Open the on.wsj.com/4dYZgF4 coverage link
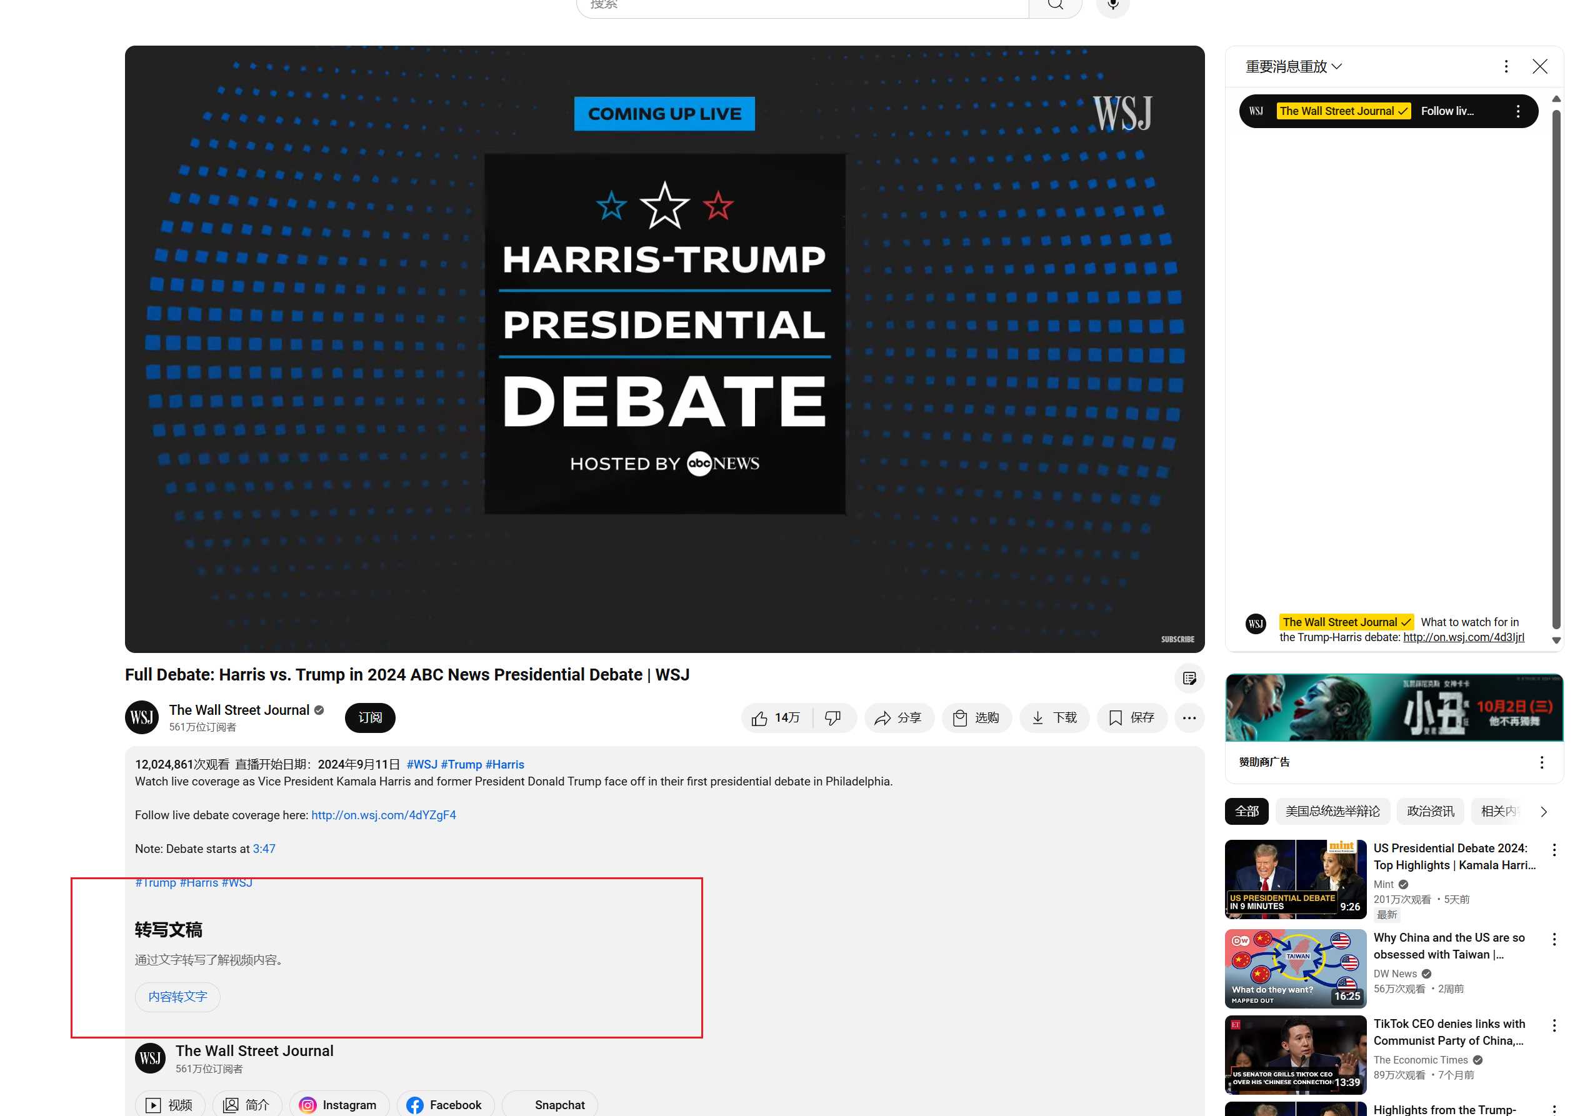 (x=384, y=815)
